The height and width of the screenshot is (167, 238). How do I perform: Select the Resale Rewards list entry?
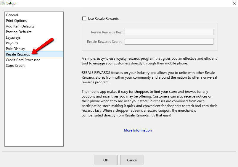[34, 54]
